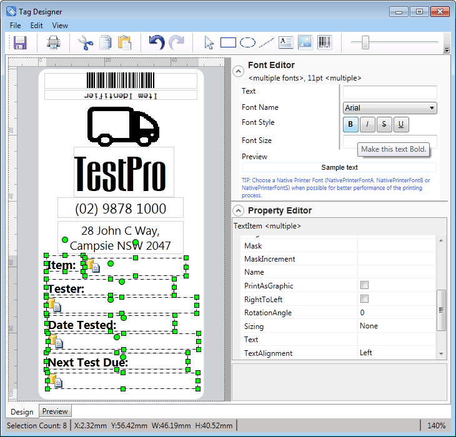Open the Font Name dropdown
The height and width of the screenshot is (437, 456).
click(x=390, y=108)
